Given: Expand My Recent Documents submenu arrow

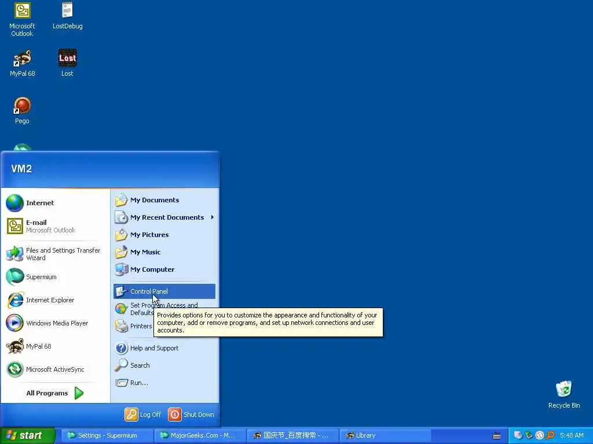Looking at the screenshot, I should (x=213, y=217).
